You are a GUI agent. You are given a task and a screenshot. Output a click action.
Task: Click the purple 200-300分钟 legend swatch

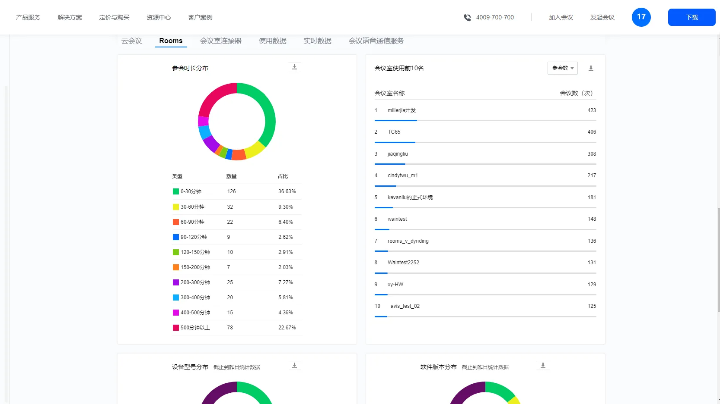tap(176, 282)
